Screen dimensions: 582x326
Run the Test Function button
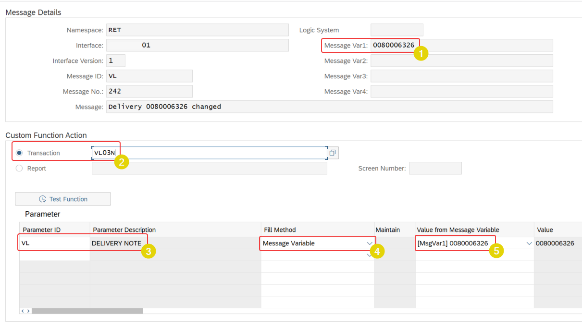(x=63, y=199)
